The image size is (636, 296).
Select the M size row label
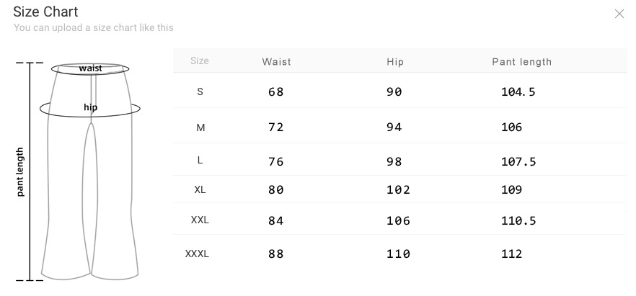(200, 127)
